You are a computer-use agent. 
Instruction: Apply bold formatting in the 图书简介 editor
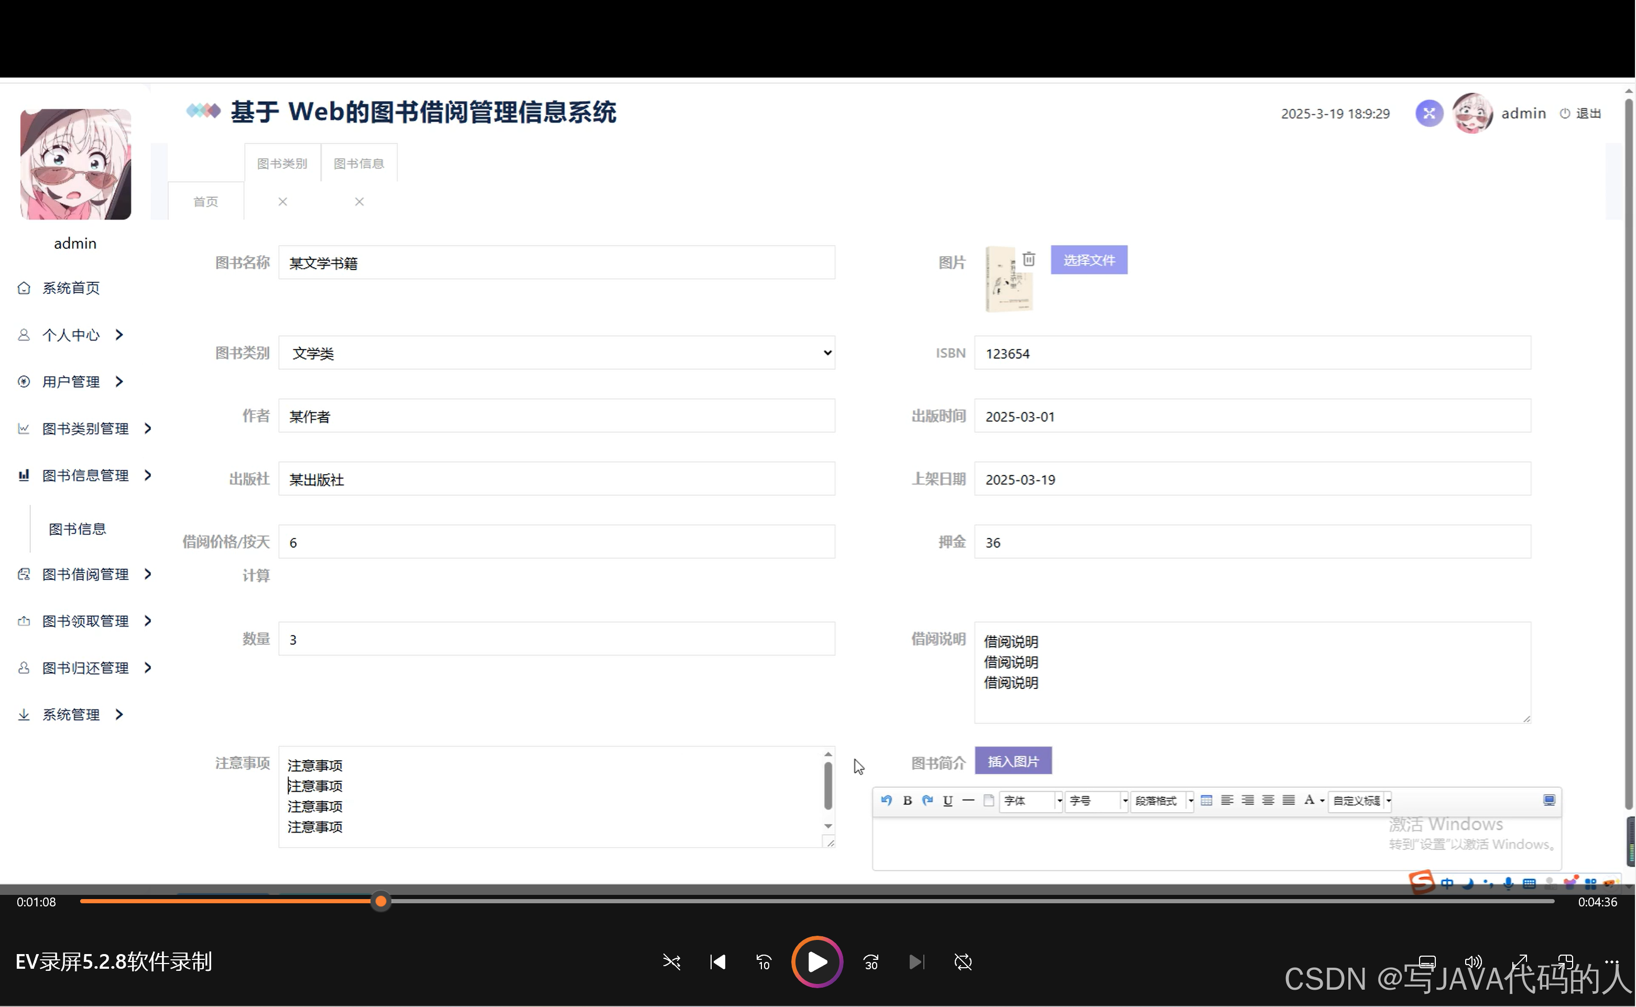[907, 801]
